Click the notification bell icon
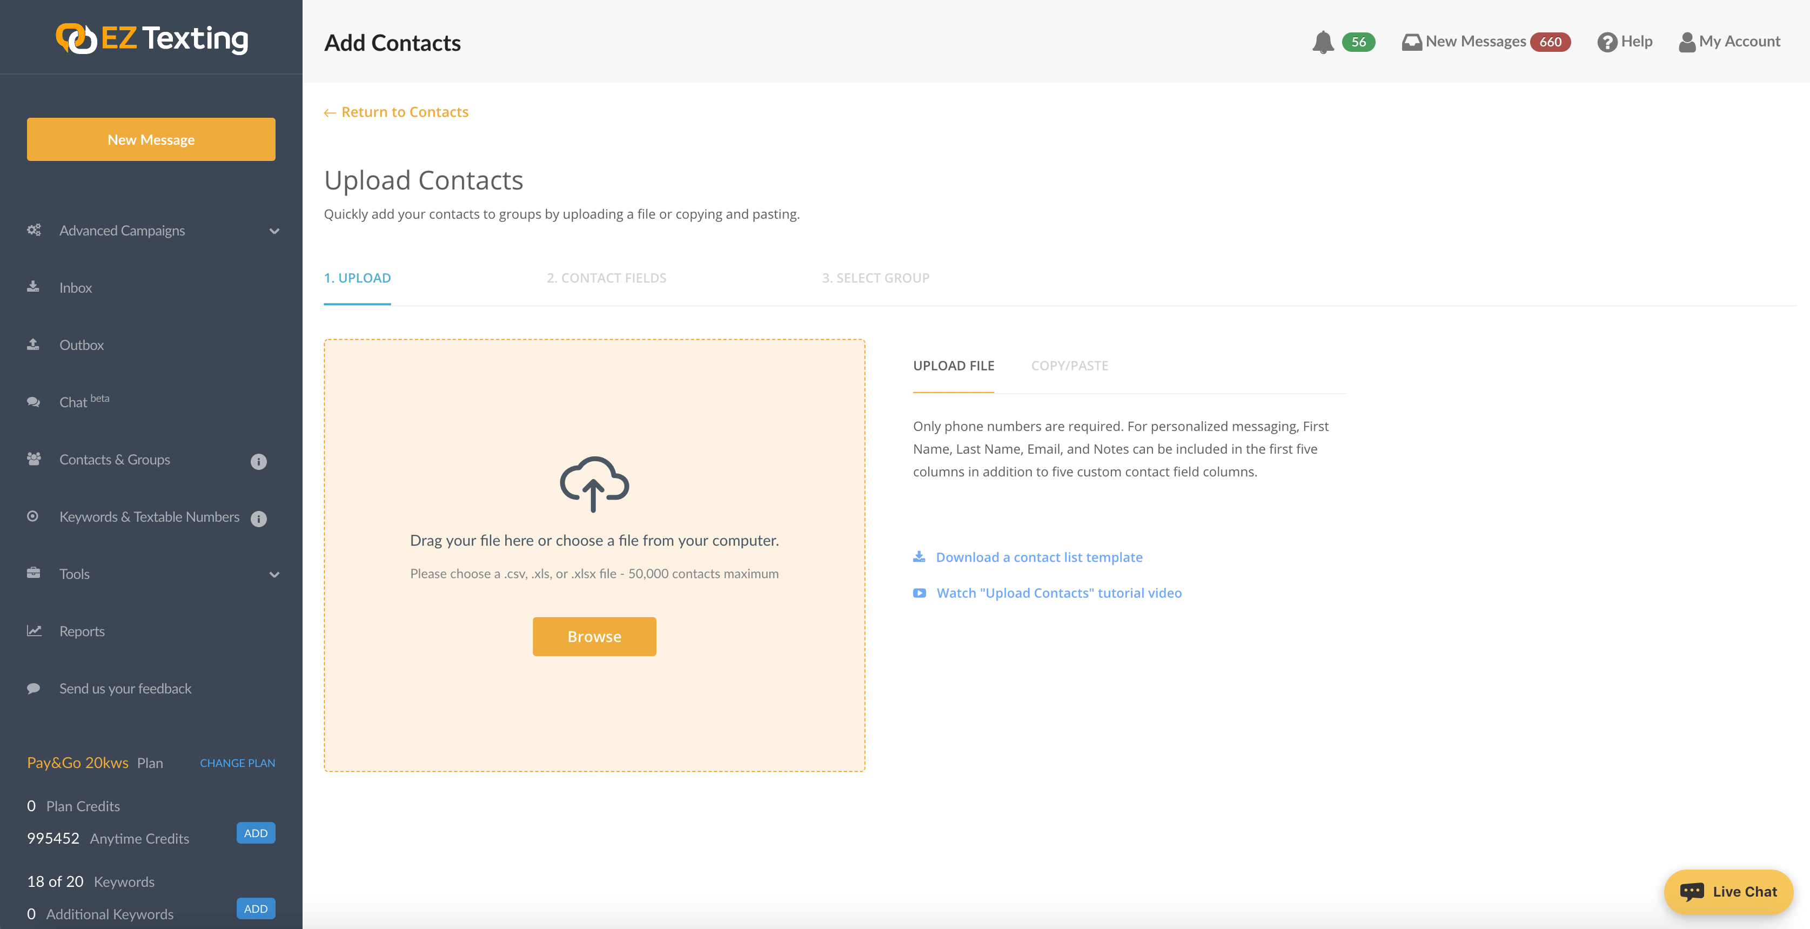The height and width of the screenshot is (929, 1810). tap(1322, 42)
